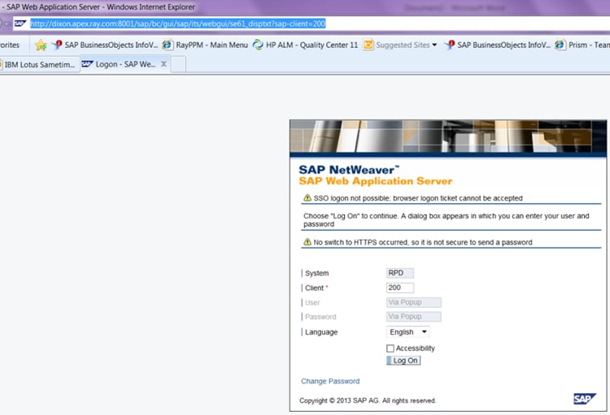Click the HTTPS warning triangle icon
Viewport: 610px width, 415px height.
[307, 242]
